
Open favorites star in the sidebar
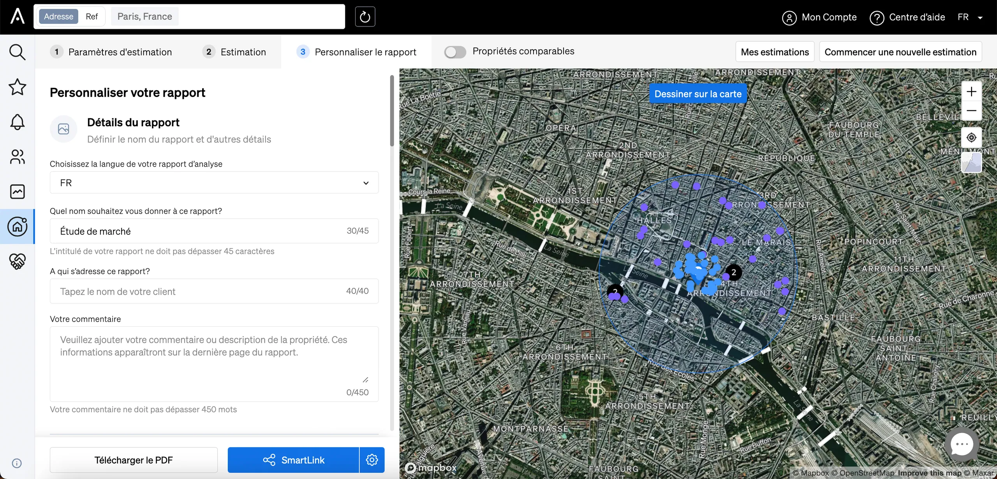click(17, 87)
